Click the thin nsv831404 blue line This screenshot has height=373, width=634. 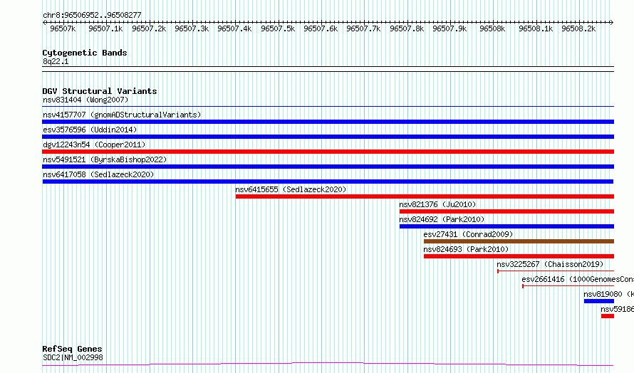328,107
